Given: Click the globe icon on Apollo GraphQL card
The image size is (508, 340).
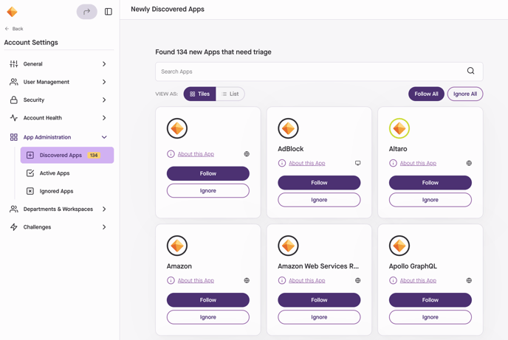Looking at the screenshot, I should pyautogui.click(x=469, y=280).
